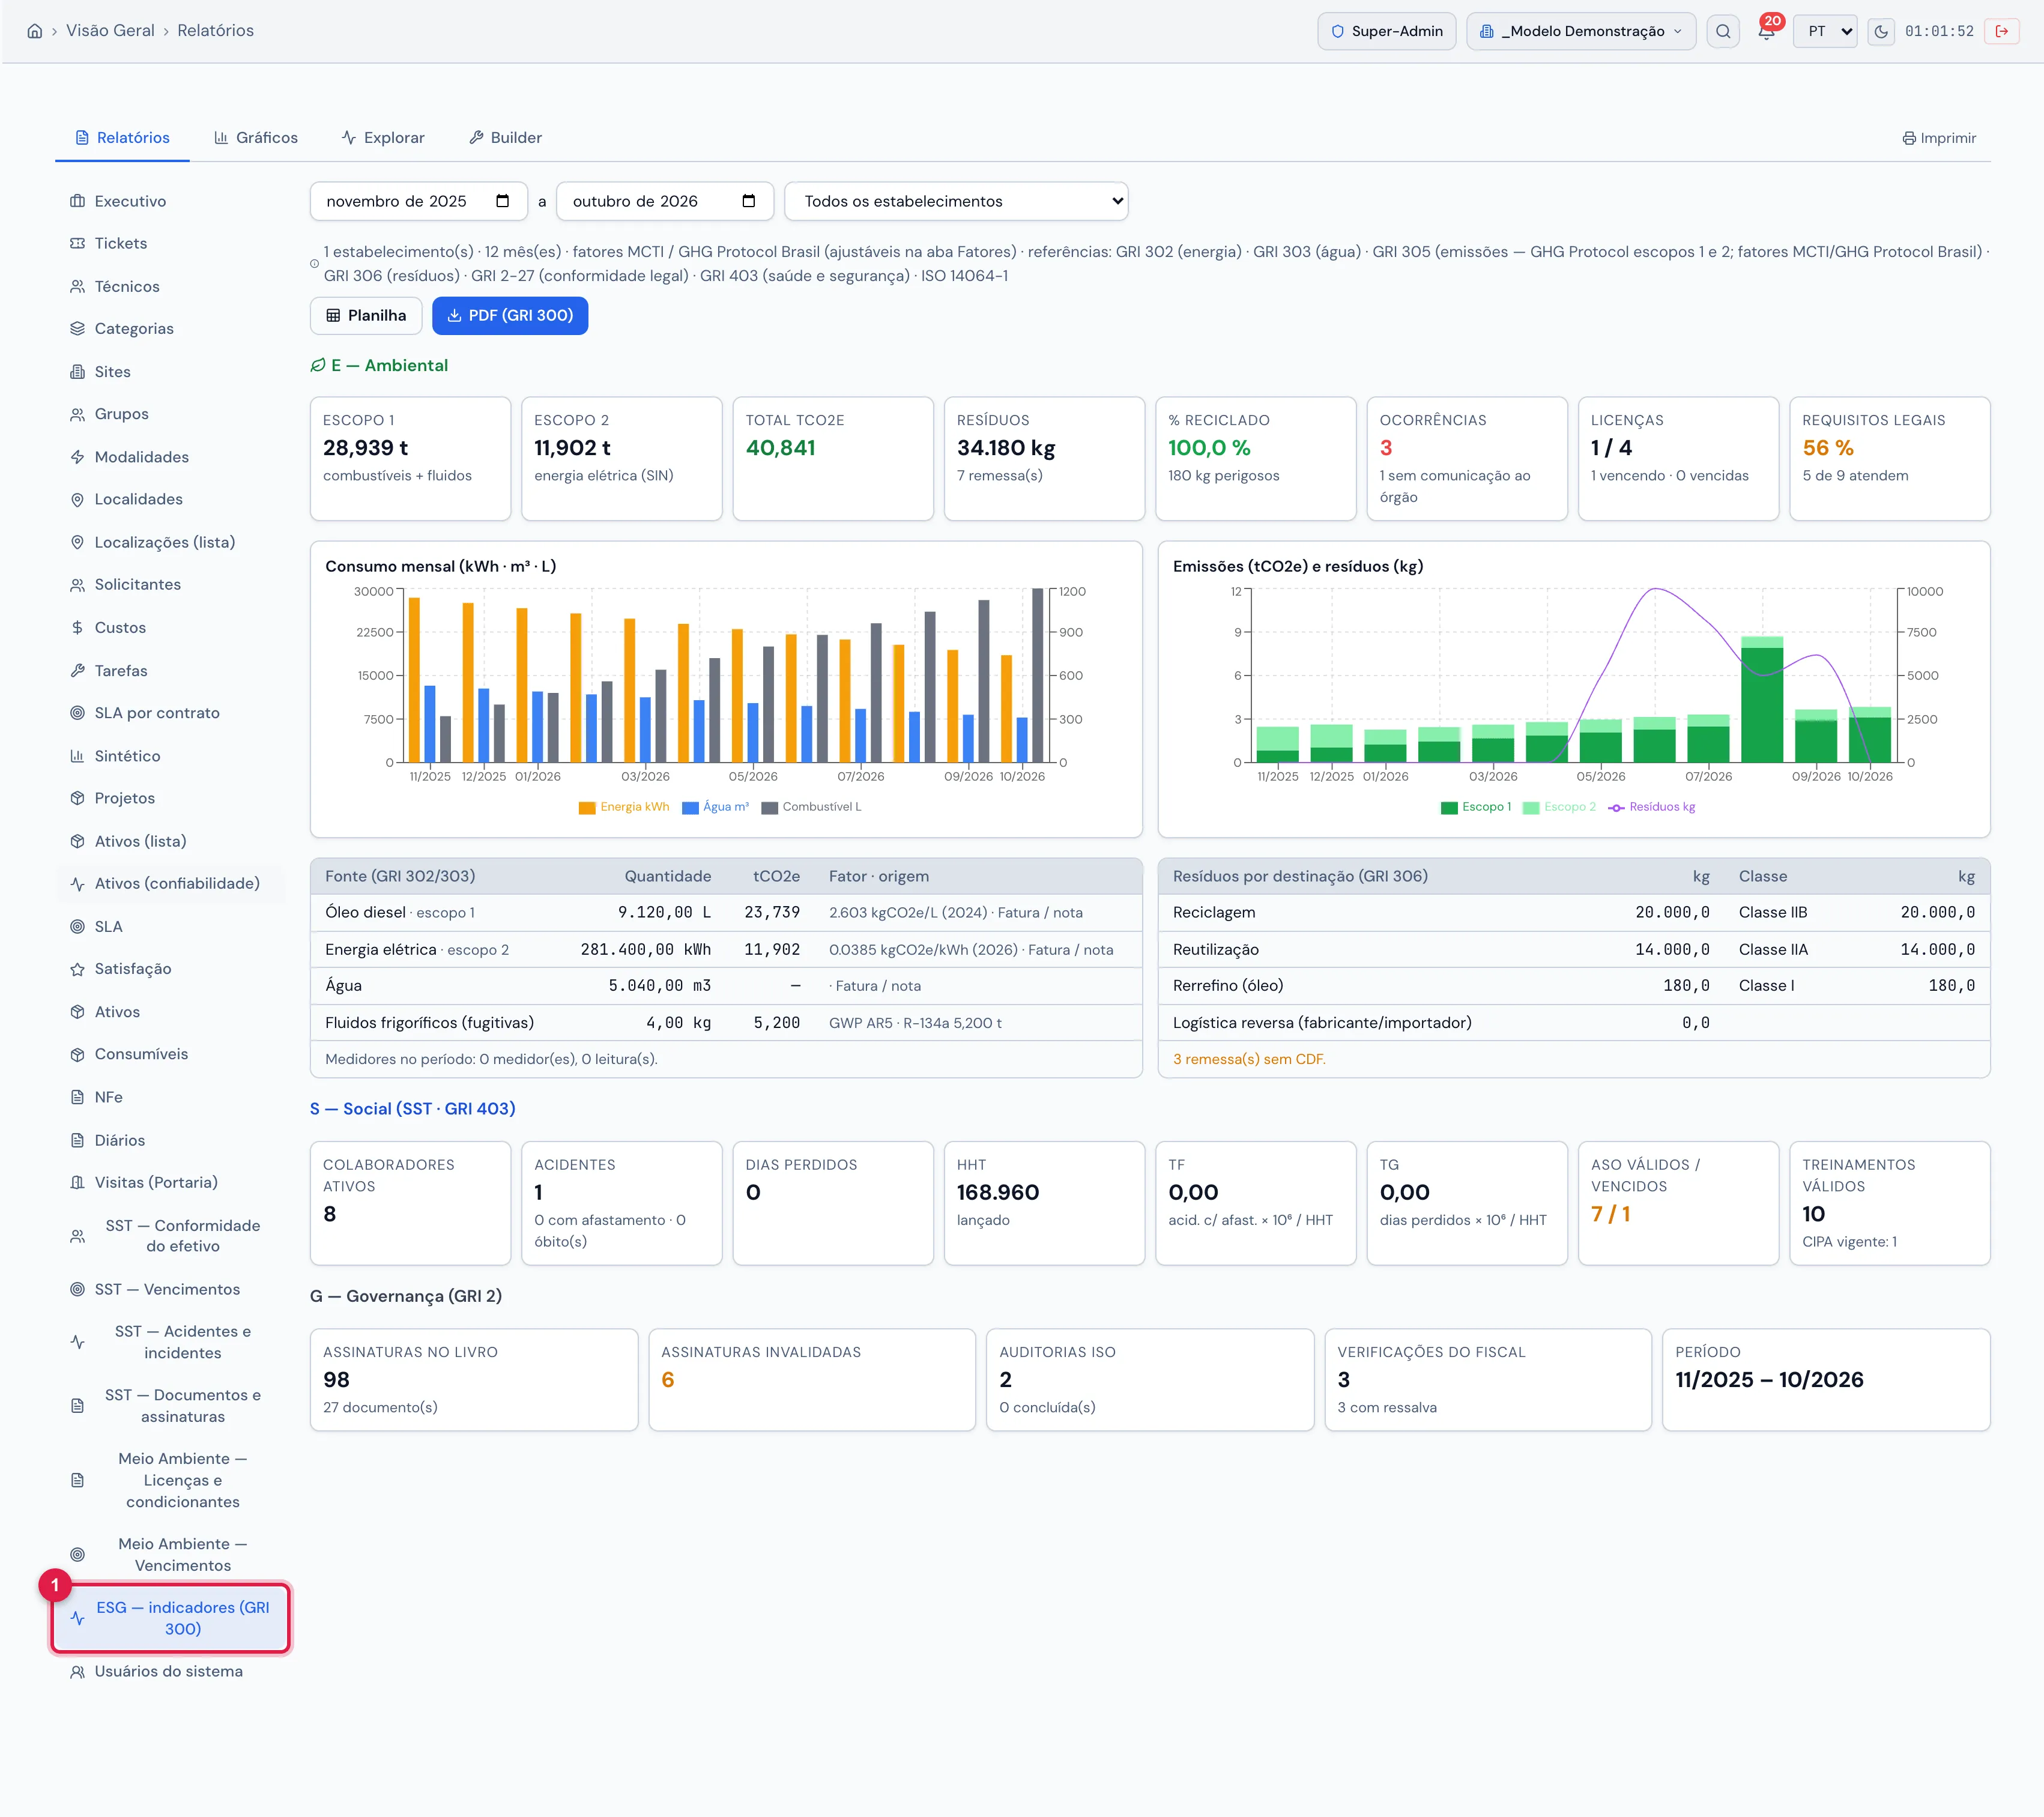This screenshot has width=2044, height=1817.
Task: Toggle Escopo 1 legend series
Action: 1475,807
